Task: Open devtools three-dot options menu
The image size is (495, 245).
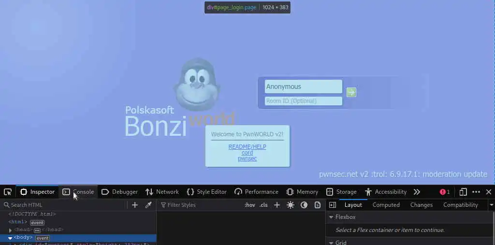Action: [476, 192]
